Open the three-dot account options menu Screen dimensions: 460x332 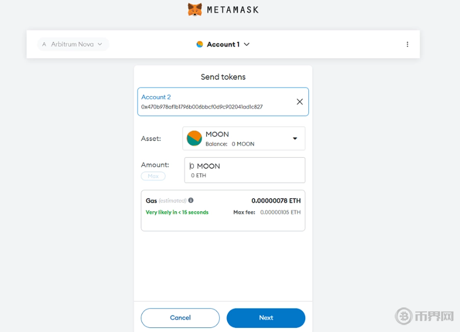tap(407, 44)
